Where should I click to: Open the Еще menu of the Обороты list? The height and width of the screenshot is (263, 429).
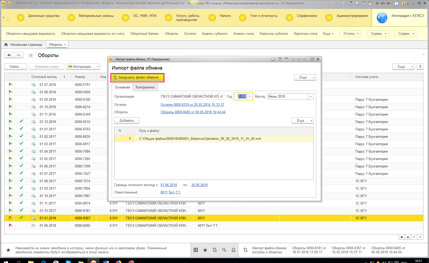(x=403, y=66)
